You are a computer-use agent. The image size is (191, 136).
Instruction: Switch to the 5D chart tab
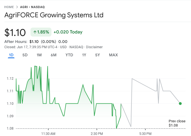point(25,55)
